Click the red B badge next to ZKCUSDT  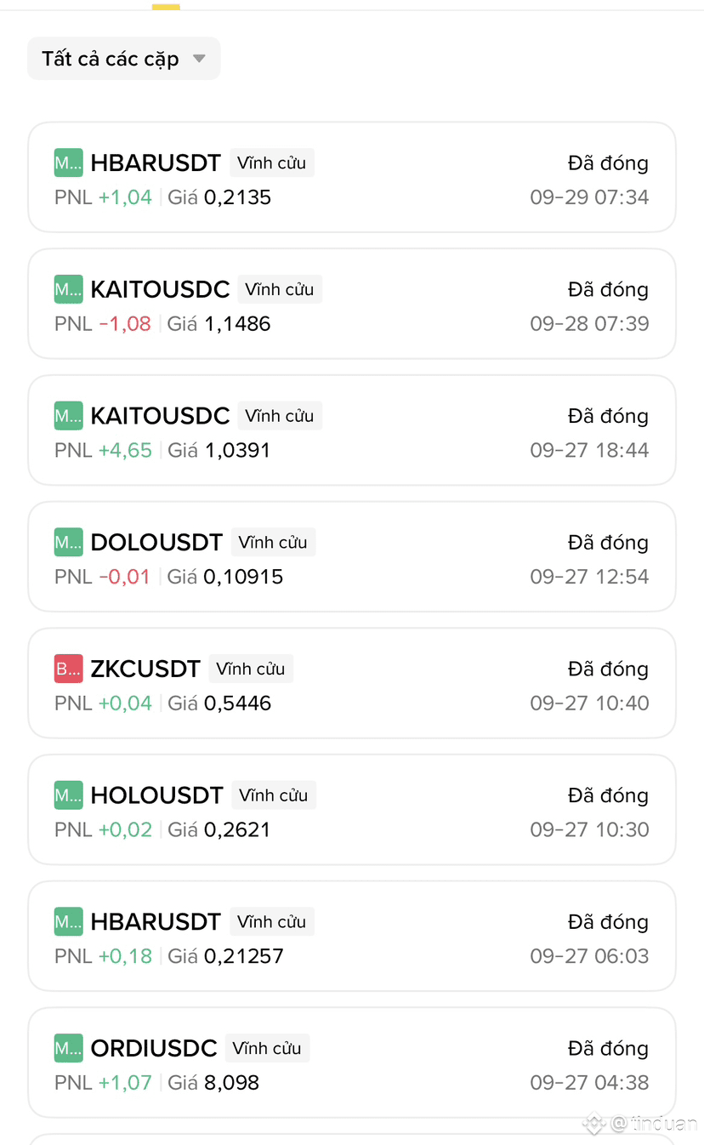click(68, 669)
